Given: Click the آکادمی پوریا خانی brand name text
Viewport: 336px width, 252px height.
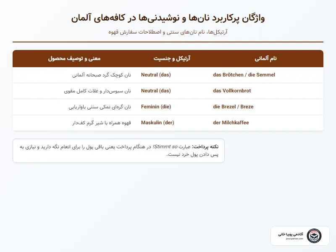Looking at the screenshot, I should pyautogui.click(x=291, y=234).
